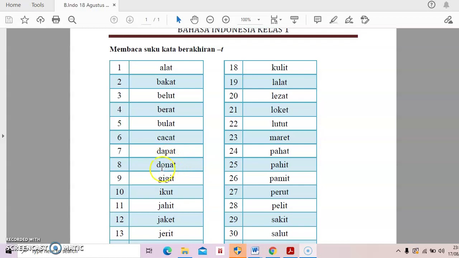The image size is (459, 258).
Task: Open Microsoft Word from the taskbar
Action: pyautogui.click(x=255, y=251)
